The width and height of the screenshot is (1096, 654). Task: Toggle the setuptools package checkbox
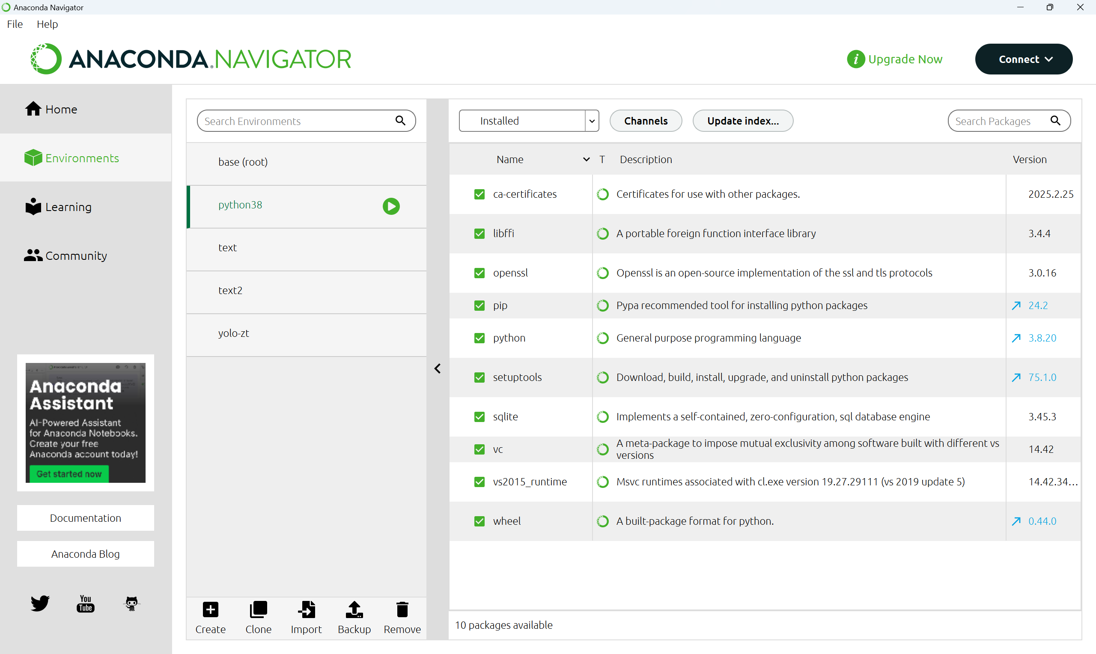point(479,377)
